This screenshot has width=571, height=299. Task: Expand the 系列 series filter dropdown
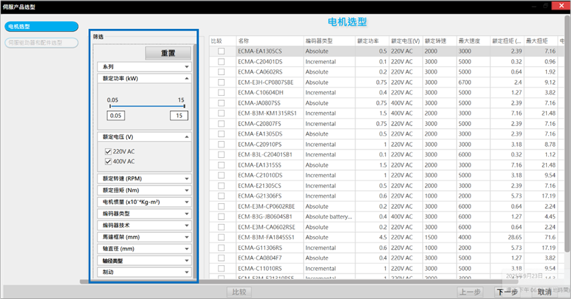[144, 68]
